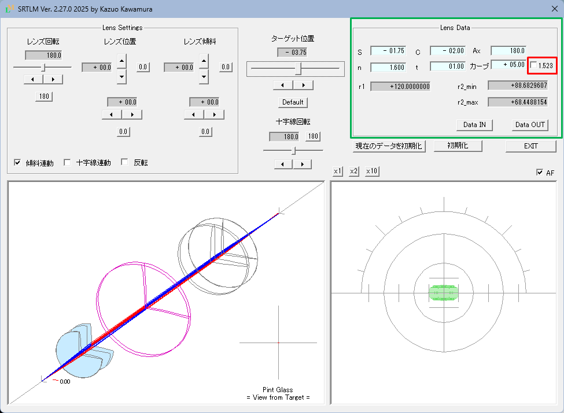Click 現在のデータを初期化 button
The image size is (564, 413).
[389, 146]
